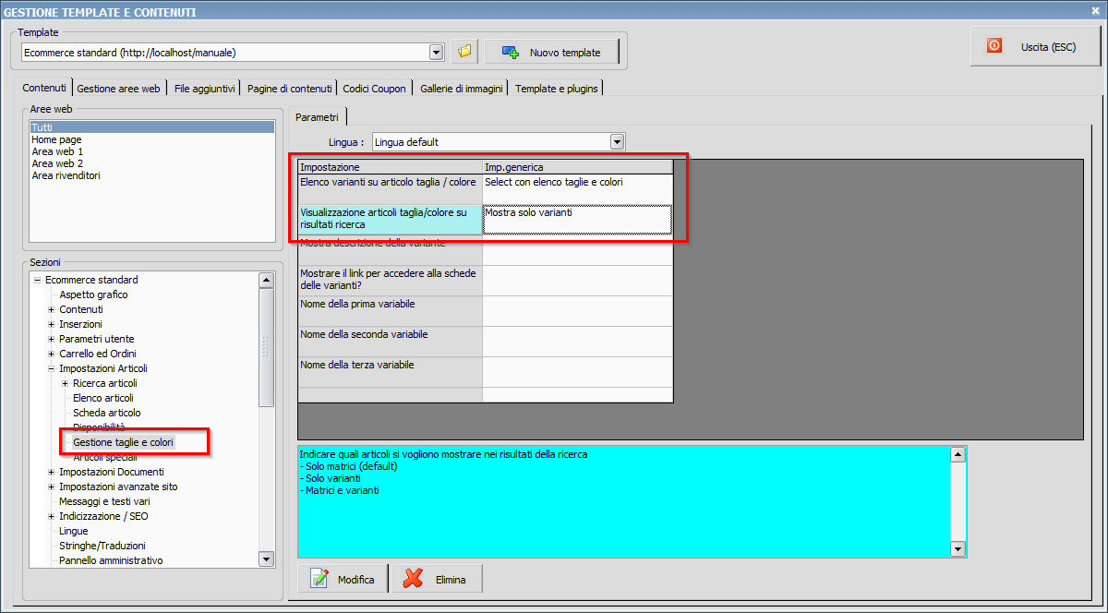1108x613 pixels.
Task: Click the Sezioni tree scroll up arrow
Action: [x=267, y=280]
